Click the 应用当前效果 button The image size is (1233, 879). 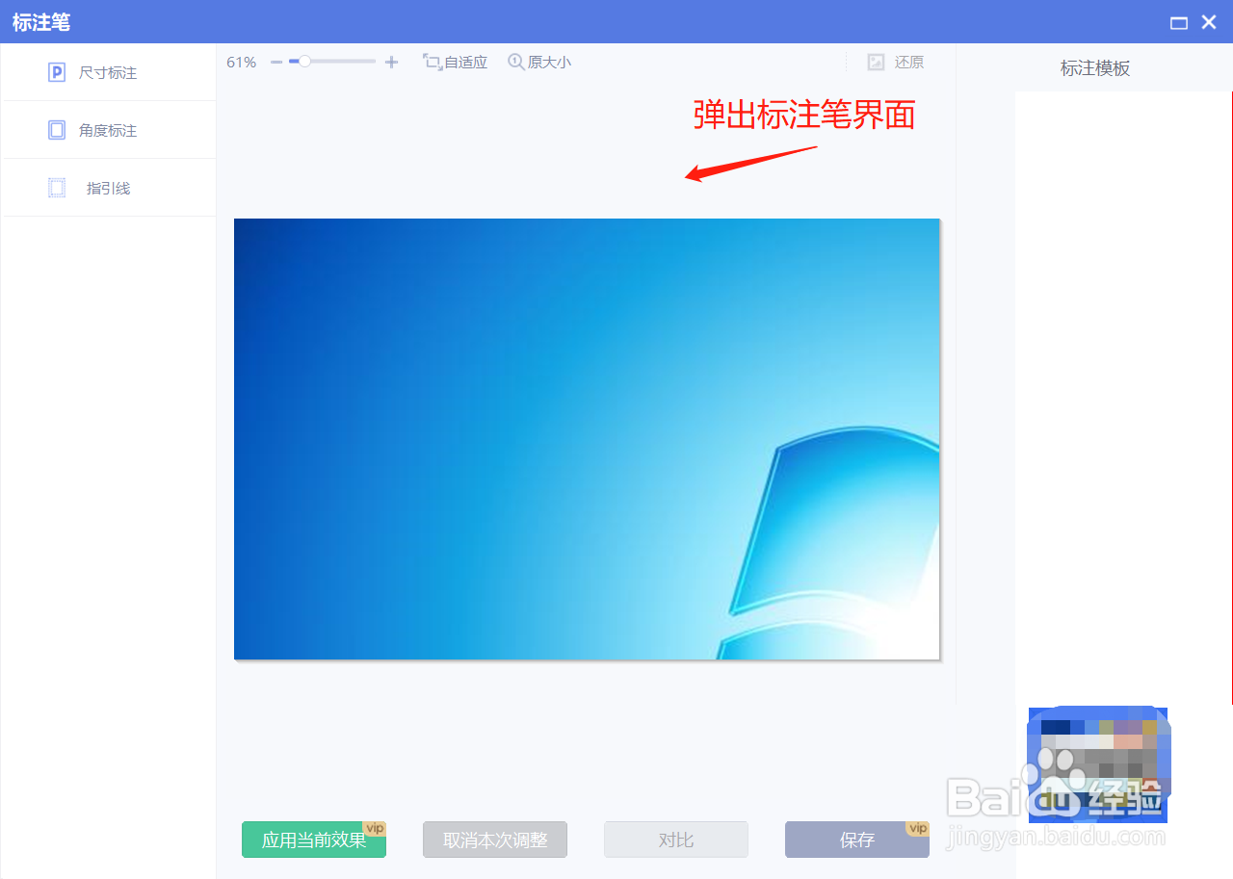click(x=314, y=840)
